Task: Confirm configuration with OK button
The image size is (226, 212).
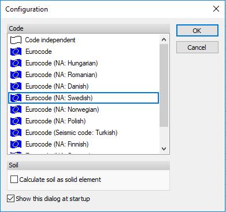Action: (x=197, y=31)
